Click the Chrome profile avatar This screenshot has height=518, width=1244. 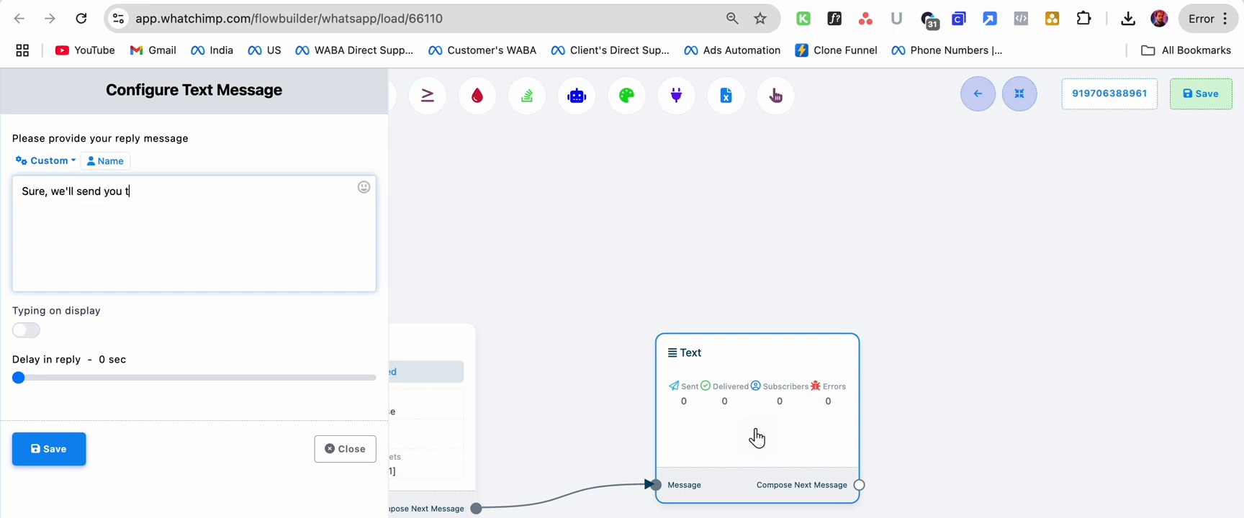(1159, 19)
